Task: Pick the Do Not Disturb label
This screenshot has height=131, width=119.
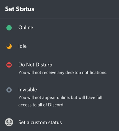Action: coord(35,65)
